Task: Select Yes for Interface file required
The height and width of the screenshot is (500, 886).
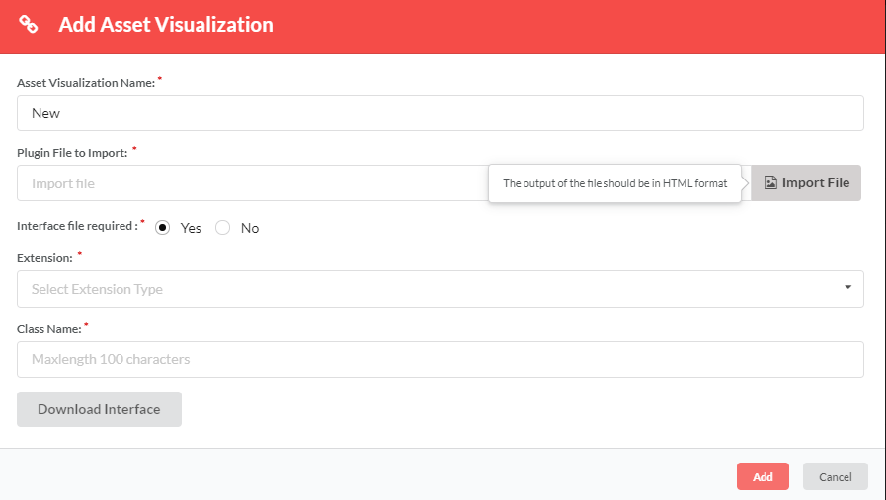Action: [x=163, y=228]
